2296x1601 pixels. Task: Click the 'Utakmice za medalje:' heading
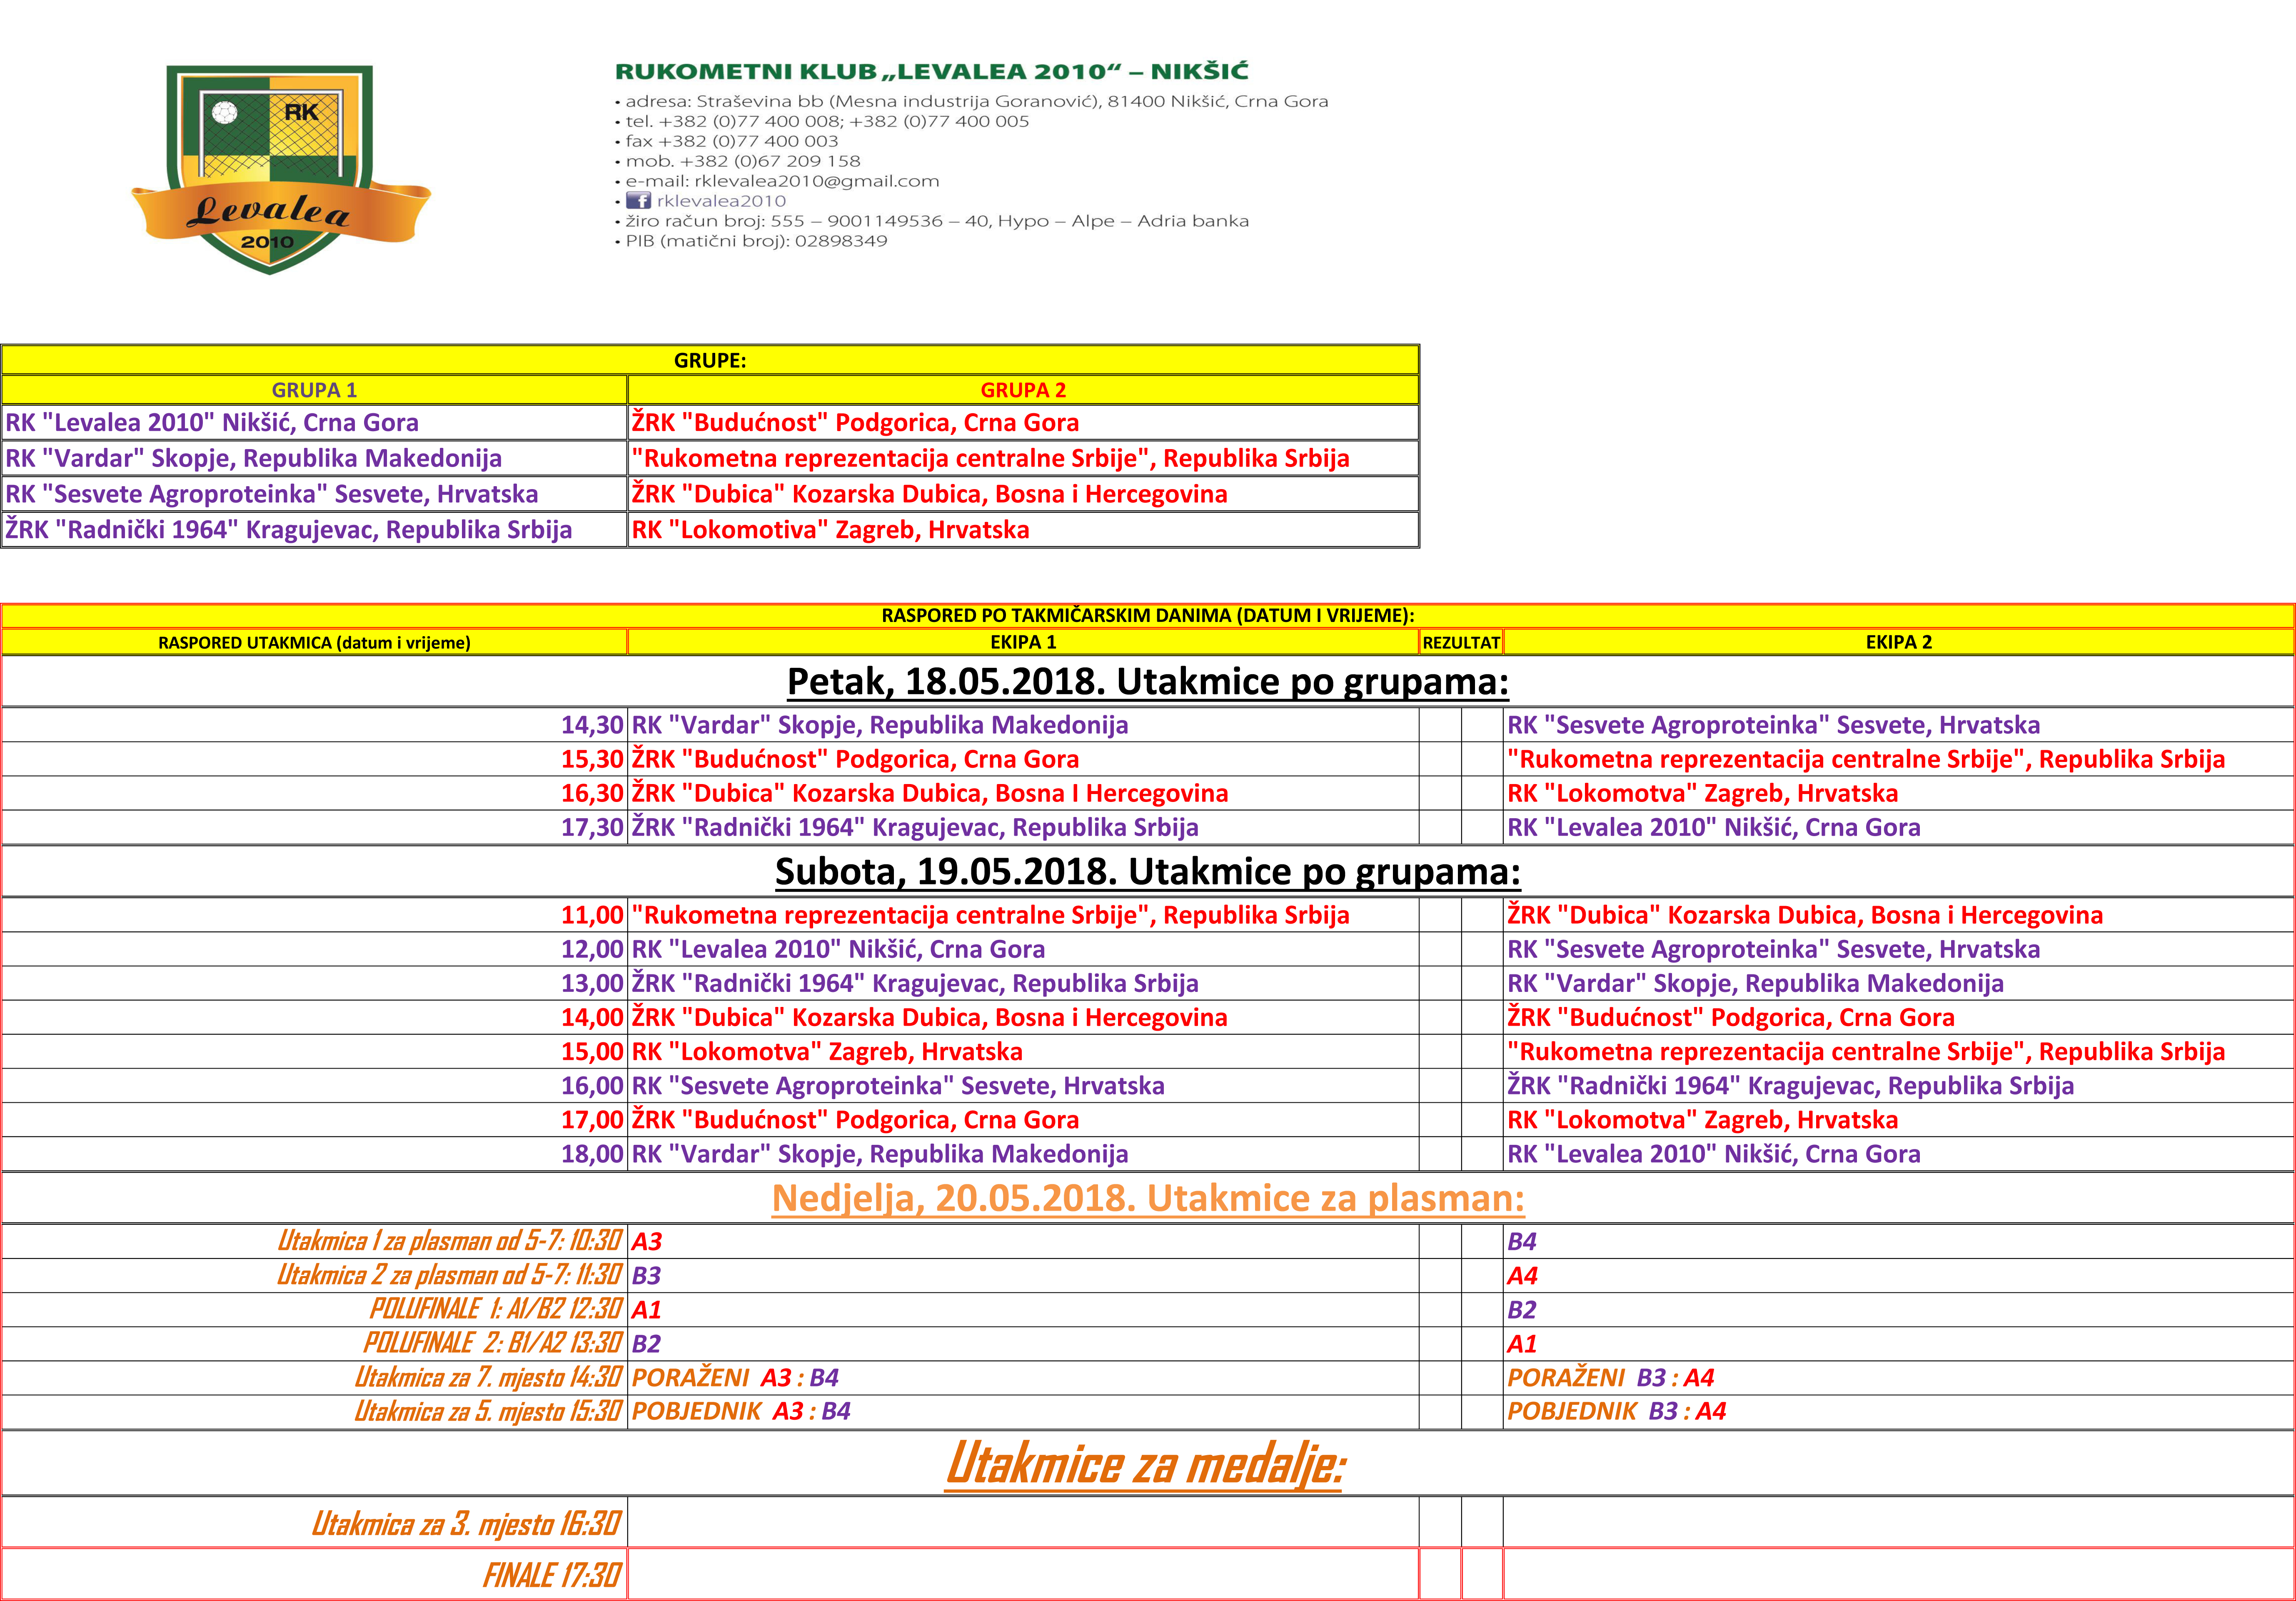pyautogui.click(x=1146, y=1463)
